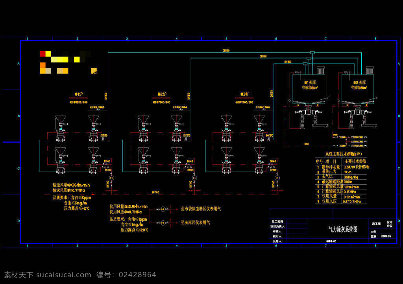
Task: Click the sucaisucai.com watermark text
Action: click(64, 275)
